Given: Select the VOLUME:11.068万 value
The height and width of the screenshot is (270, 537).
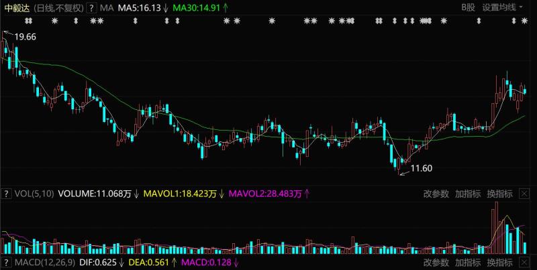Looking at the screenshot, I should [95, 194].
